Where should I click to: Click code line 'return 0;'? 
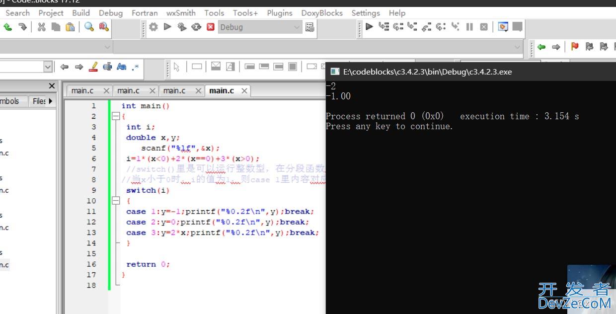[148, 264]
